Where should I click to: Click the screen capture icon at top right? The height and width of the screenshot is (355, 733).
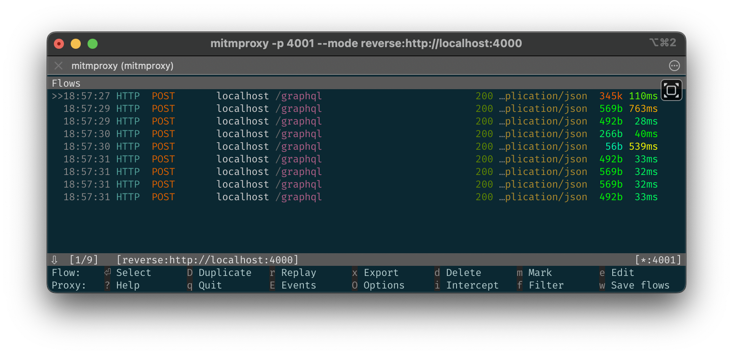tap(671, 90)
